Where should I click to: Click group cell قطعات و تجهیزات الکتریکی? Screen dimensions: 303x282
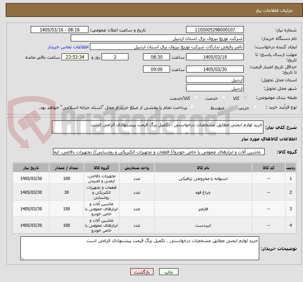[102, 192]
